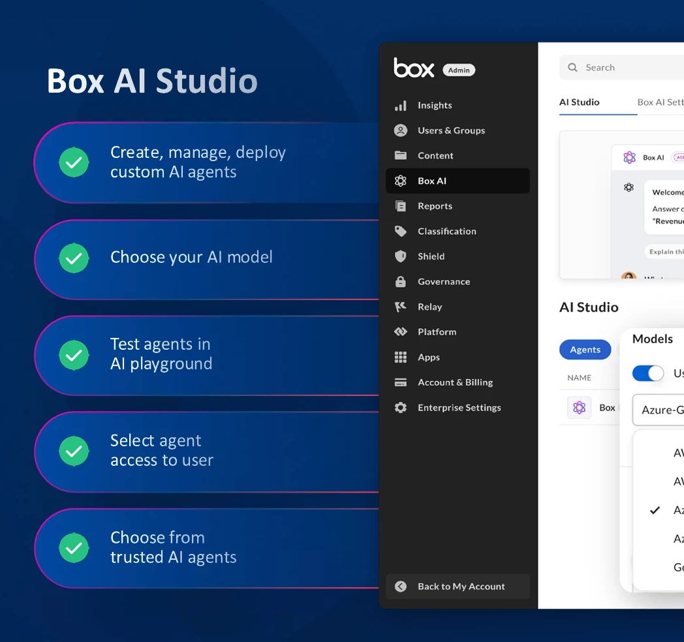The image size is (684, 642).
Task: Click in the Search field
Action: (x=621, y=68)
